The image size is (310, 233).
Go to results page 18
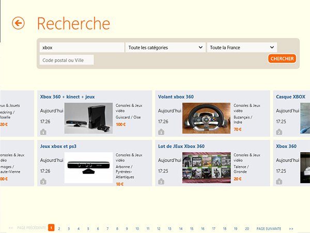(x=225, y=228)
